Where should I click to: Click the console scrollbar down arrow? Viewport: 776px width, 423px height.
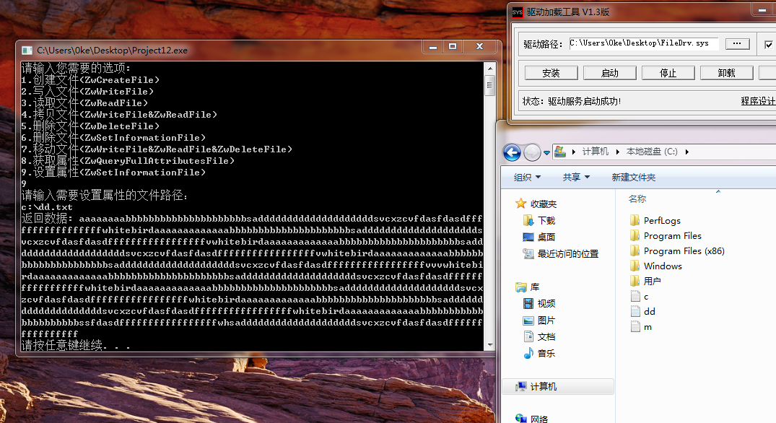coord(489,345)
